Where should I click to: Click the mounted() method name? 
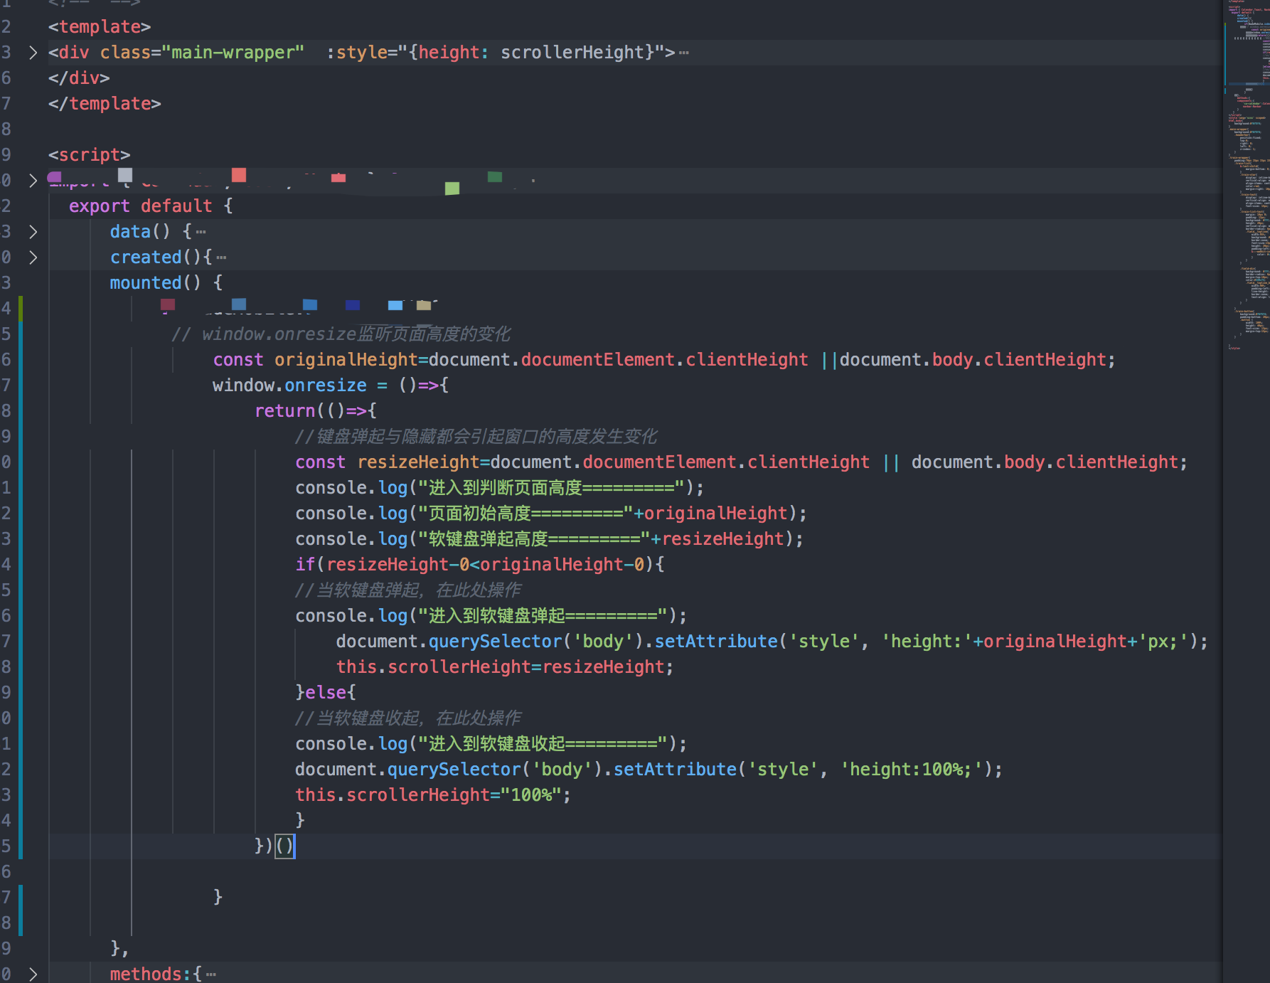(146, 283)
